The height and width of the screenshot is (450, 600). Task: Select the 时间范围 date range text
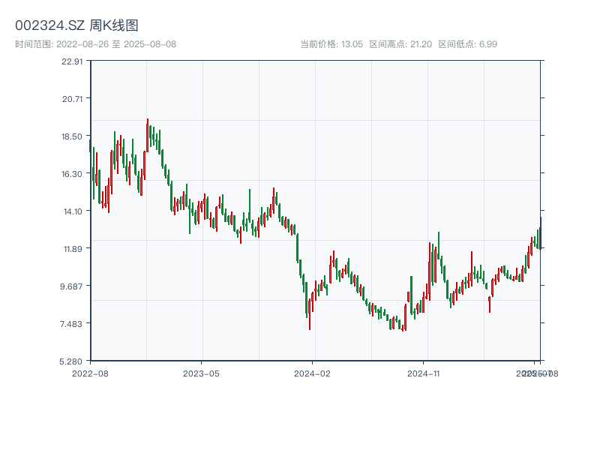click(x=95, y=44)
